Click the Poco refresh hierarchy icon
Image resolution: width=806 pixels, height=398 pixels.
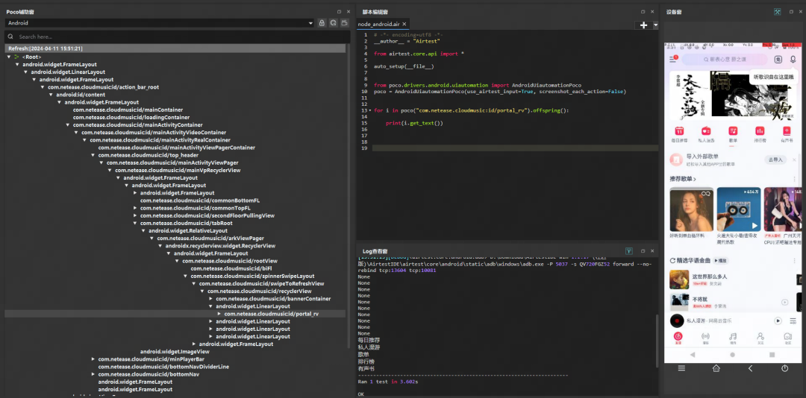pyautogui.click(x=333, y=23)
